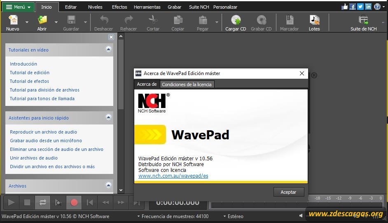Open the Niveles tab
The image size is (388, 223).
[95, 7]
